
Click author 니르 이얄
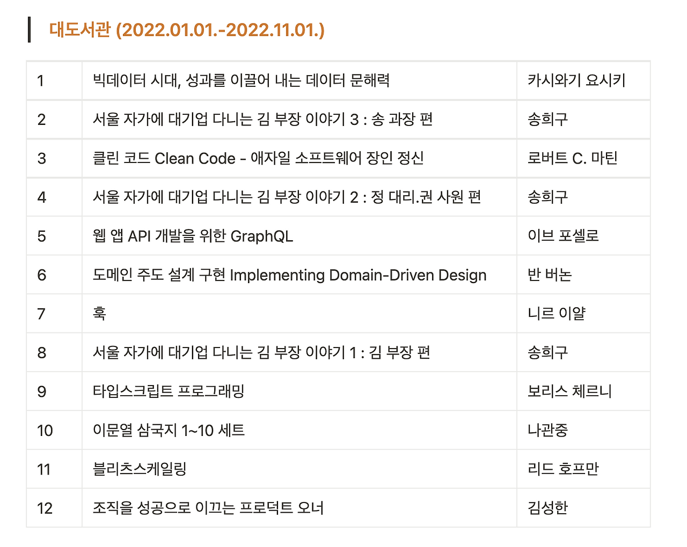pos(553,314)
